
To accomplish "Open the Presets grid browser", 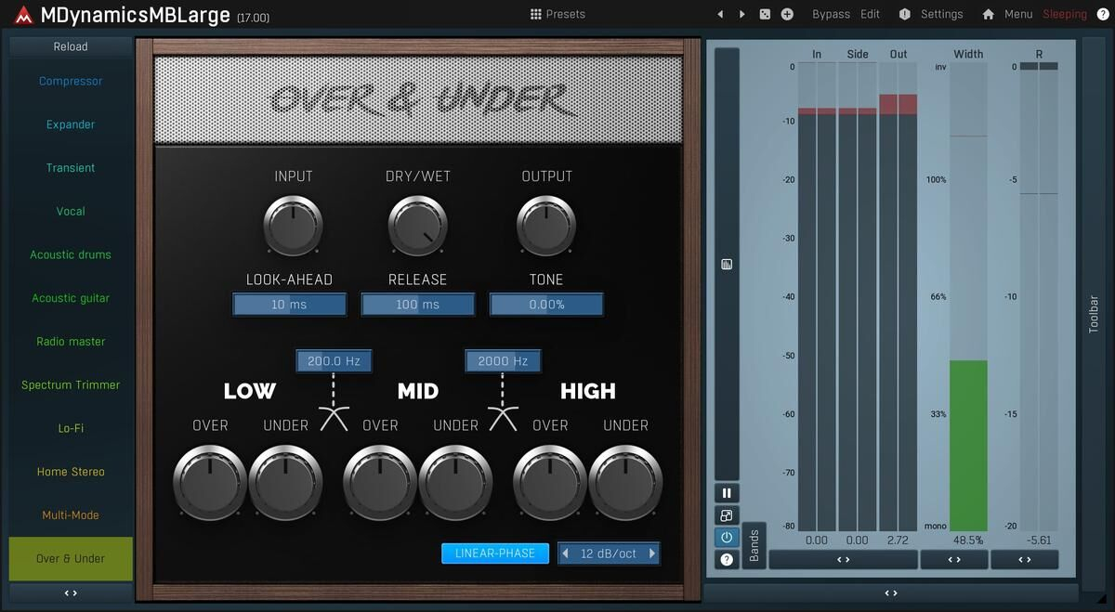I will pyautogui.click(x=557, y=14).
